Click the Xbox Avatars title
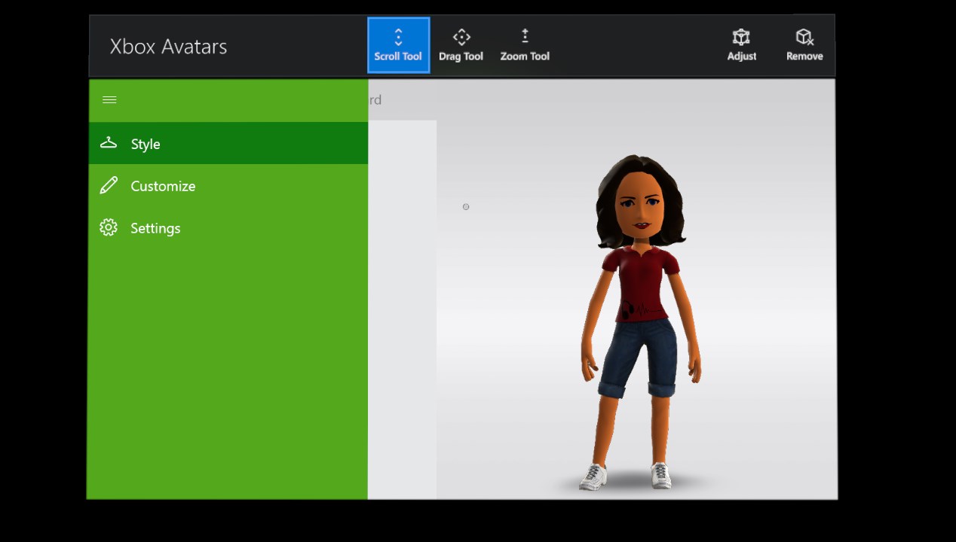Image resolution: width=956 pixels, height=542 pixels. click(168, 46)
